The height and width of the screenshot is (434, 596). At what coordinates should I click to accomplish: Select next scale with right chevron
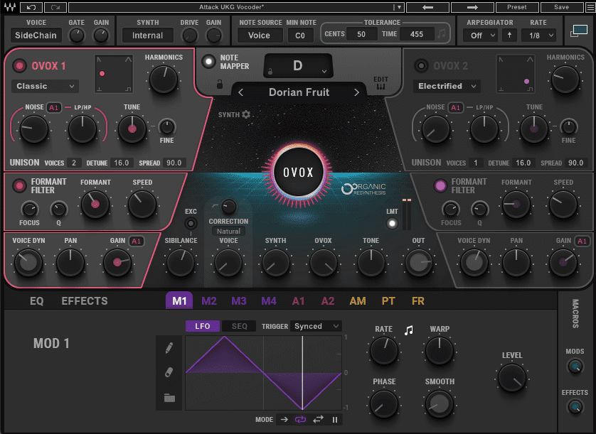(356, 92)
